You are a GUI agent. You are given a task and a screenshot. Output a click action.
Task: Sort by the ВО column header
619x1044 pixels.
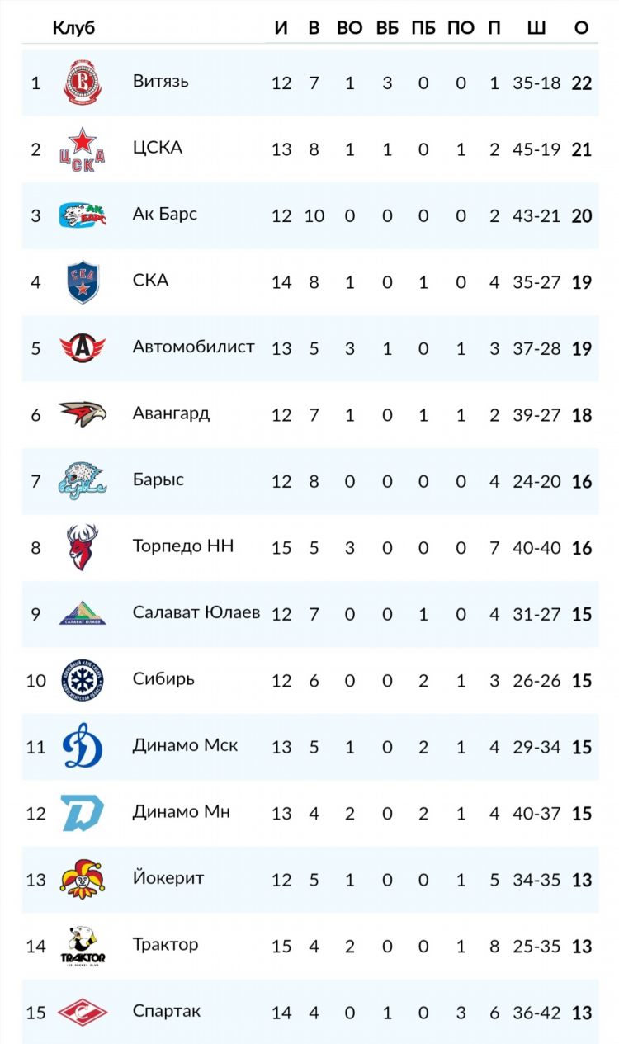(350, 28)
